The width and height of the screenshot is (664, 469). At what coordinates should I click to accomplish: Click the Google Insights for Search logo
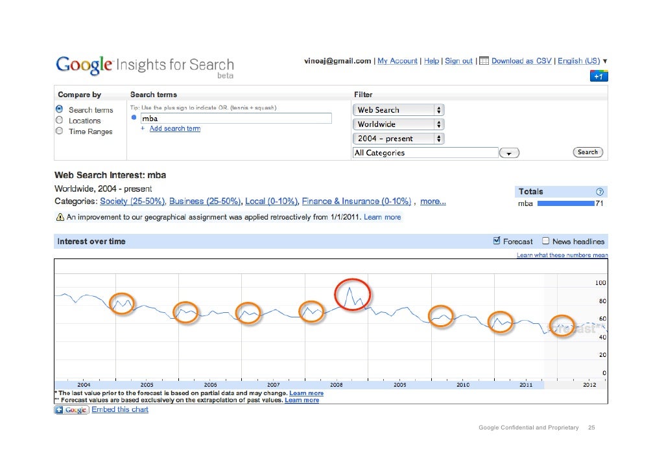tap(144, 66)
